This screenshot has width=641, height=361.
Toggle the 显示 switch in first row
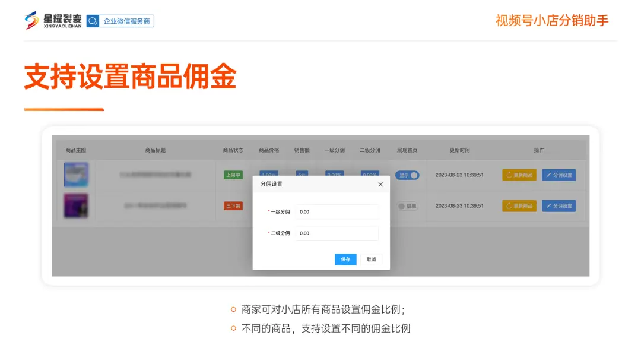(x=407, y=175)
